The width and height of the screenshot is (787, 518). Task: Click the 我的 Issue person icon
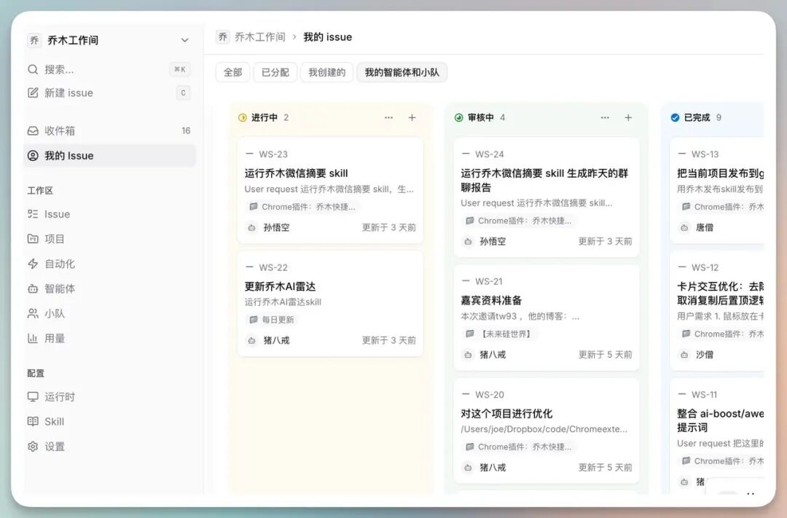click(x=33, y=156)
